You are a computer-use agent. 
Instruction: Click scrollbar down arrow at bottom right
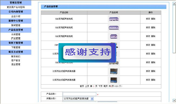tap(174, 100)
